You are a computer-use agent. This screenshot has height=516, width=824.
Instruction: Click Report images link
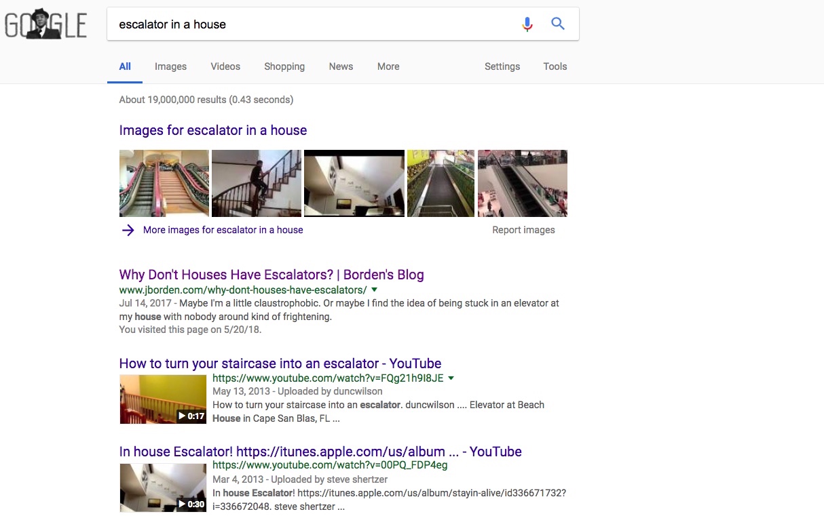(523, 230)
